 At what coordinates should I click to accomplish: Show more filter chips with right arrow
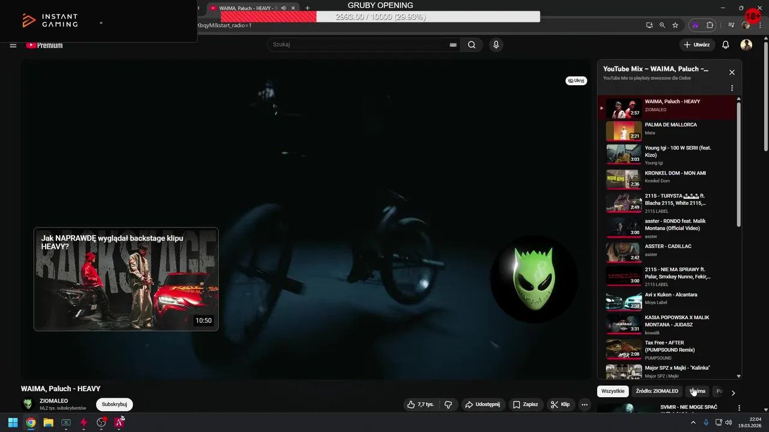(x=733, y=392)
